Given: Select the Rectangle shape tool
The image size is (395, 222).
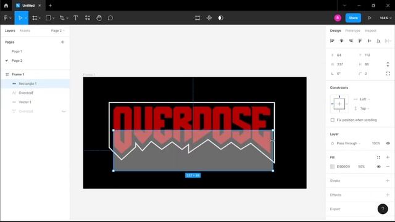Looking at the screenshot, I should (48, 18).
